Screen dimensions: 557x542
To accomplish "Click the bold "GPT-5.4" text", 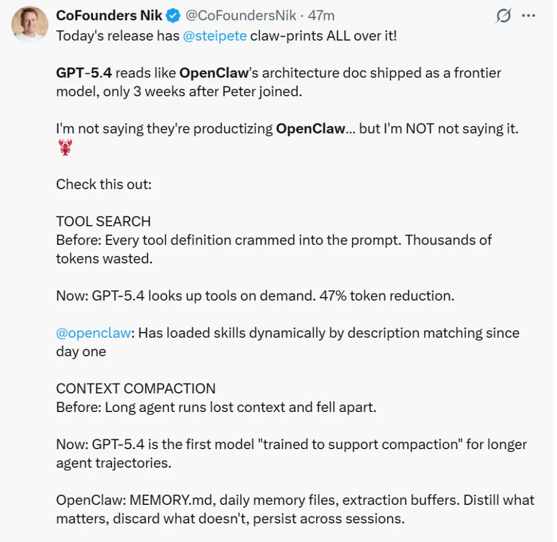I will pyautogui.click(x=84, y=73).
